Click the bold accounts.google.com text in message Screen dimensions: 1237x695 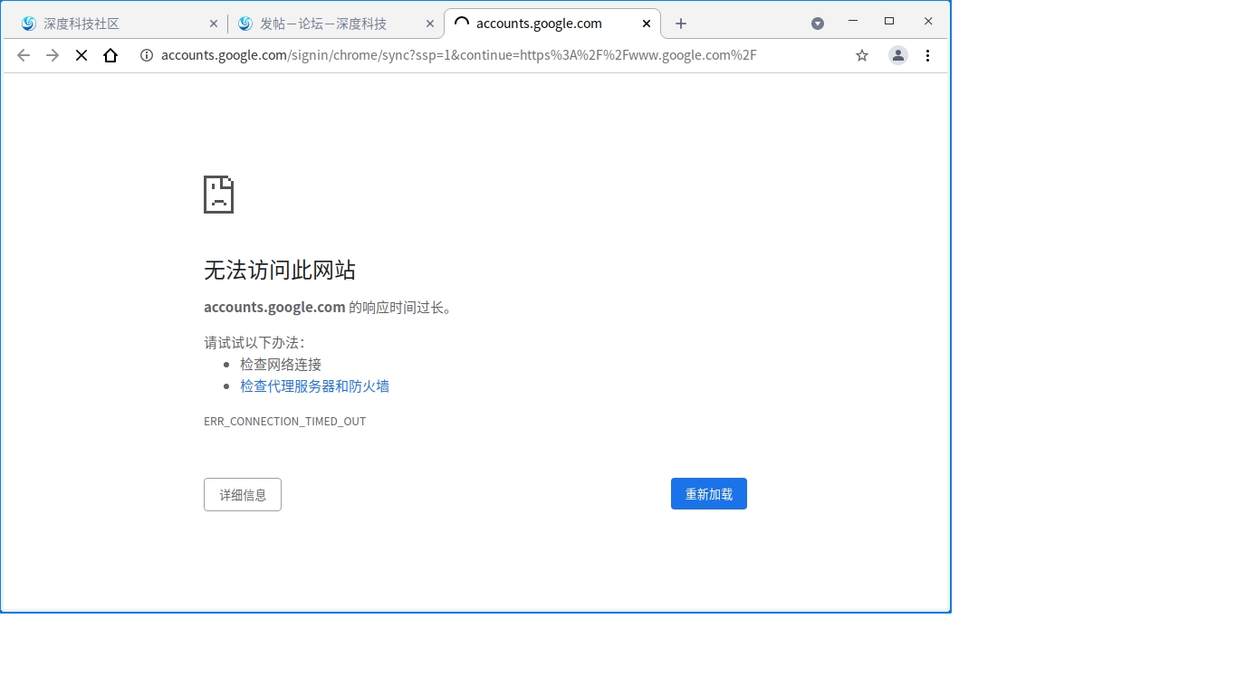pos(274,308)
